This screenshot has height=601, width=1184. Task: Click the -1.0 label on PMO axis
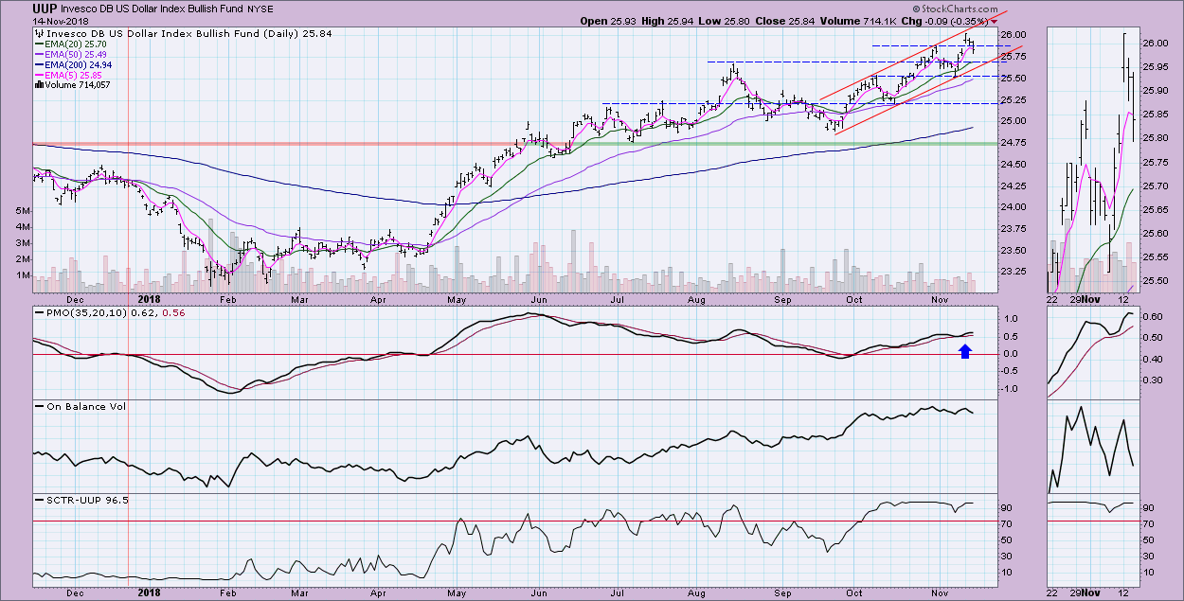tap(1011, 388)
